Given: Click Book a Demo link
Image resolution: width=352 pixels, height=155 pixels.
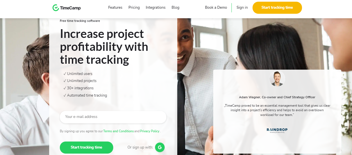Looking at the screenshot, I should [216, 8].
